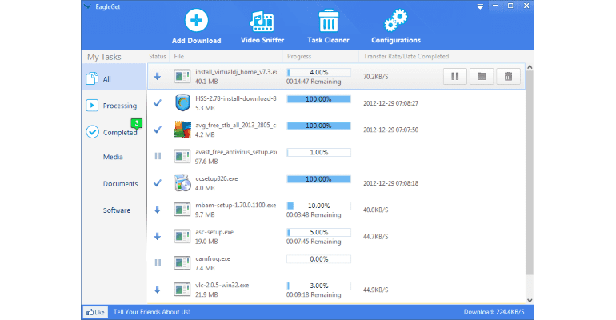The width and height of the screenshot is (616, 320).
Task: Filter tasks by Media category
Action: pos(113,157)
